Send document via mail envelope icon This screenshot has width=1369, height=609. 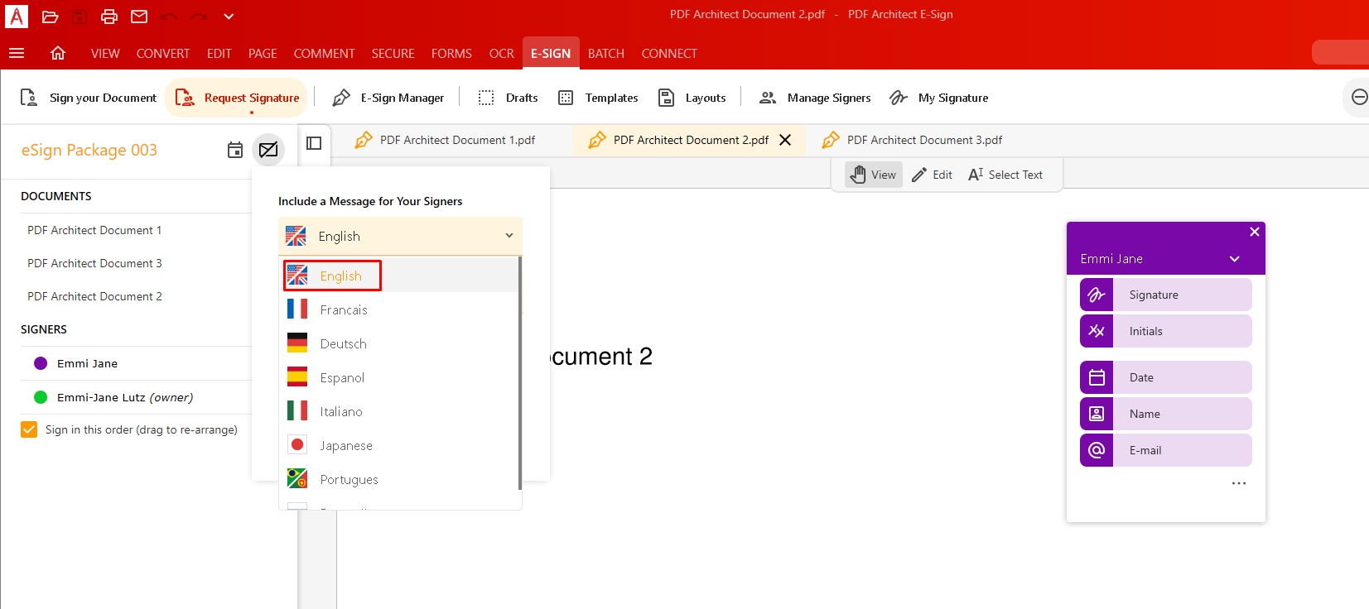click(x=139, y=17)
